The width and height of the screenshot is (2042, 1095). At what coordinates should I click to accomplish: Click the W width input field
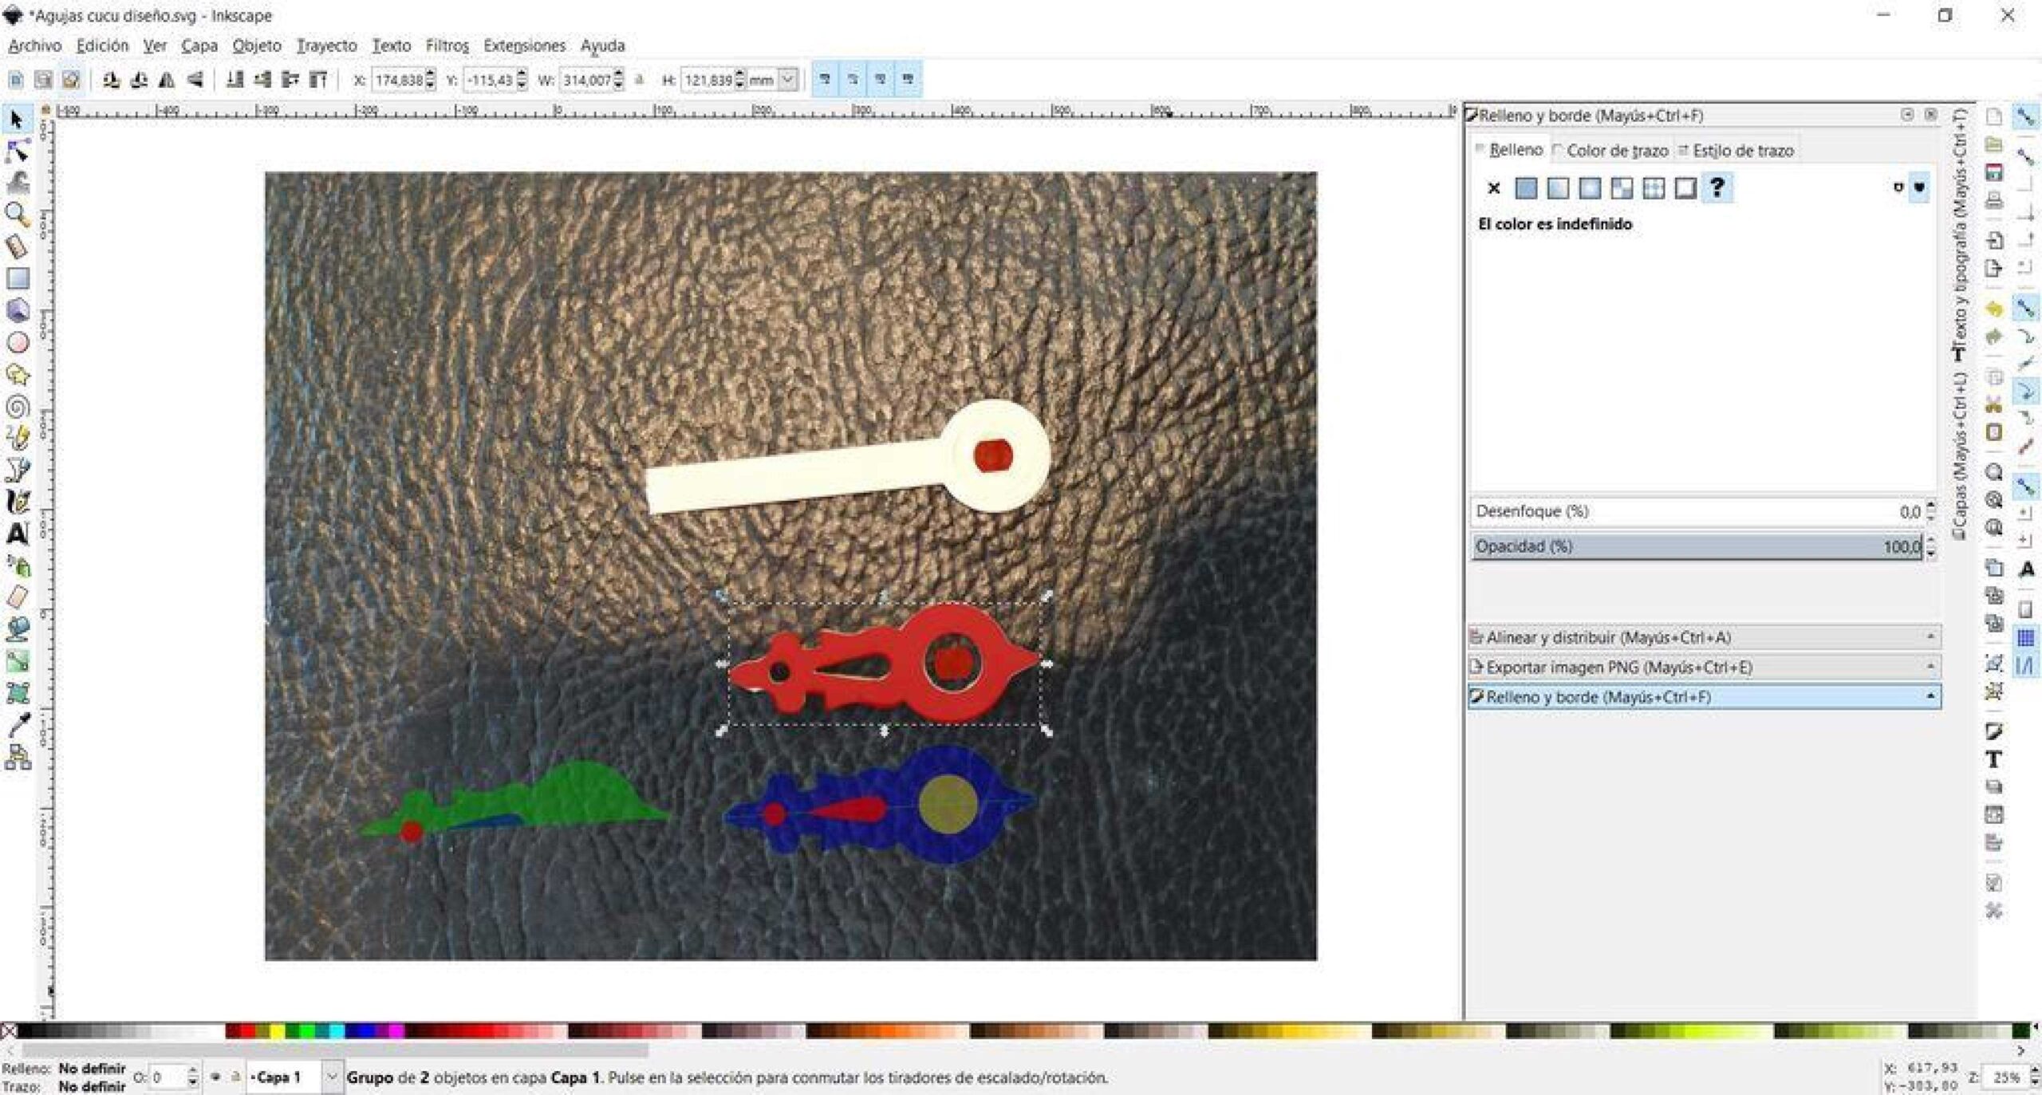point(587,80)
